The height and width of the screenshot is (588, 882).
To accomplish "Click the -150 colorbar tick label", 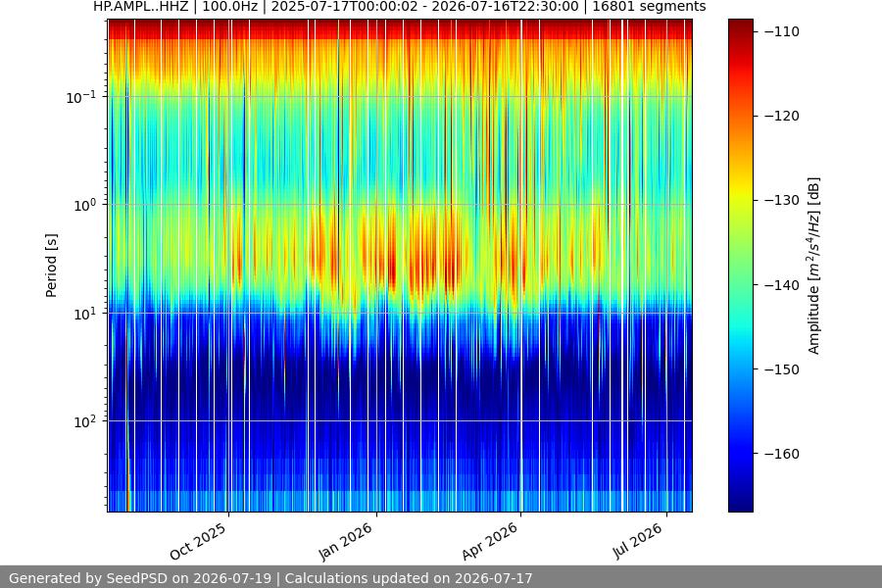I will tap(782, 369).
